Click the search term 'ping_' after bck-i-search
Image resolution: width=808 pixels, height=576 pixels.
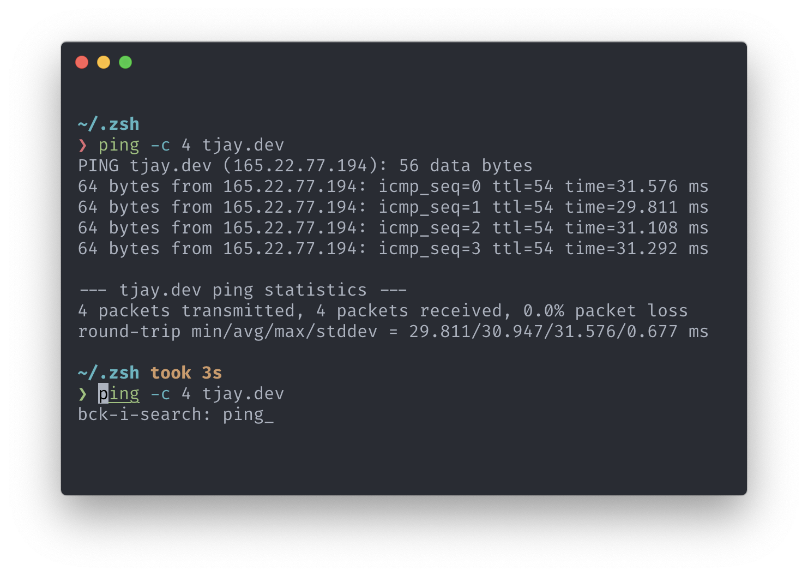(248, 415)
